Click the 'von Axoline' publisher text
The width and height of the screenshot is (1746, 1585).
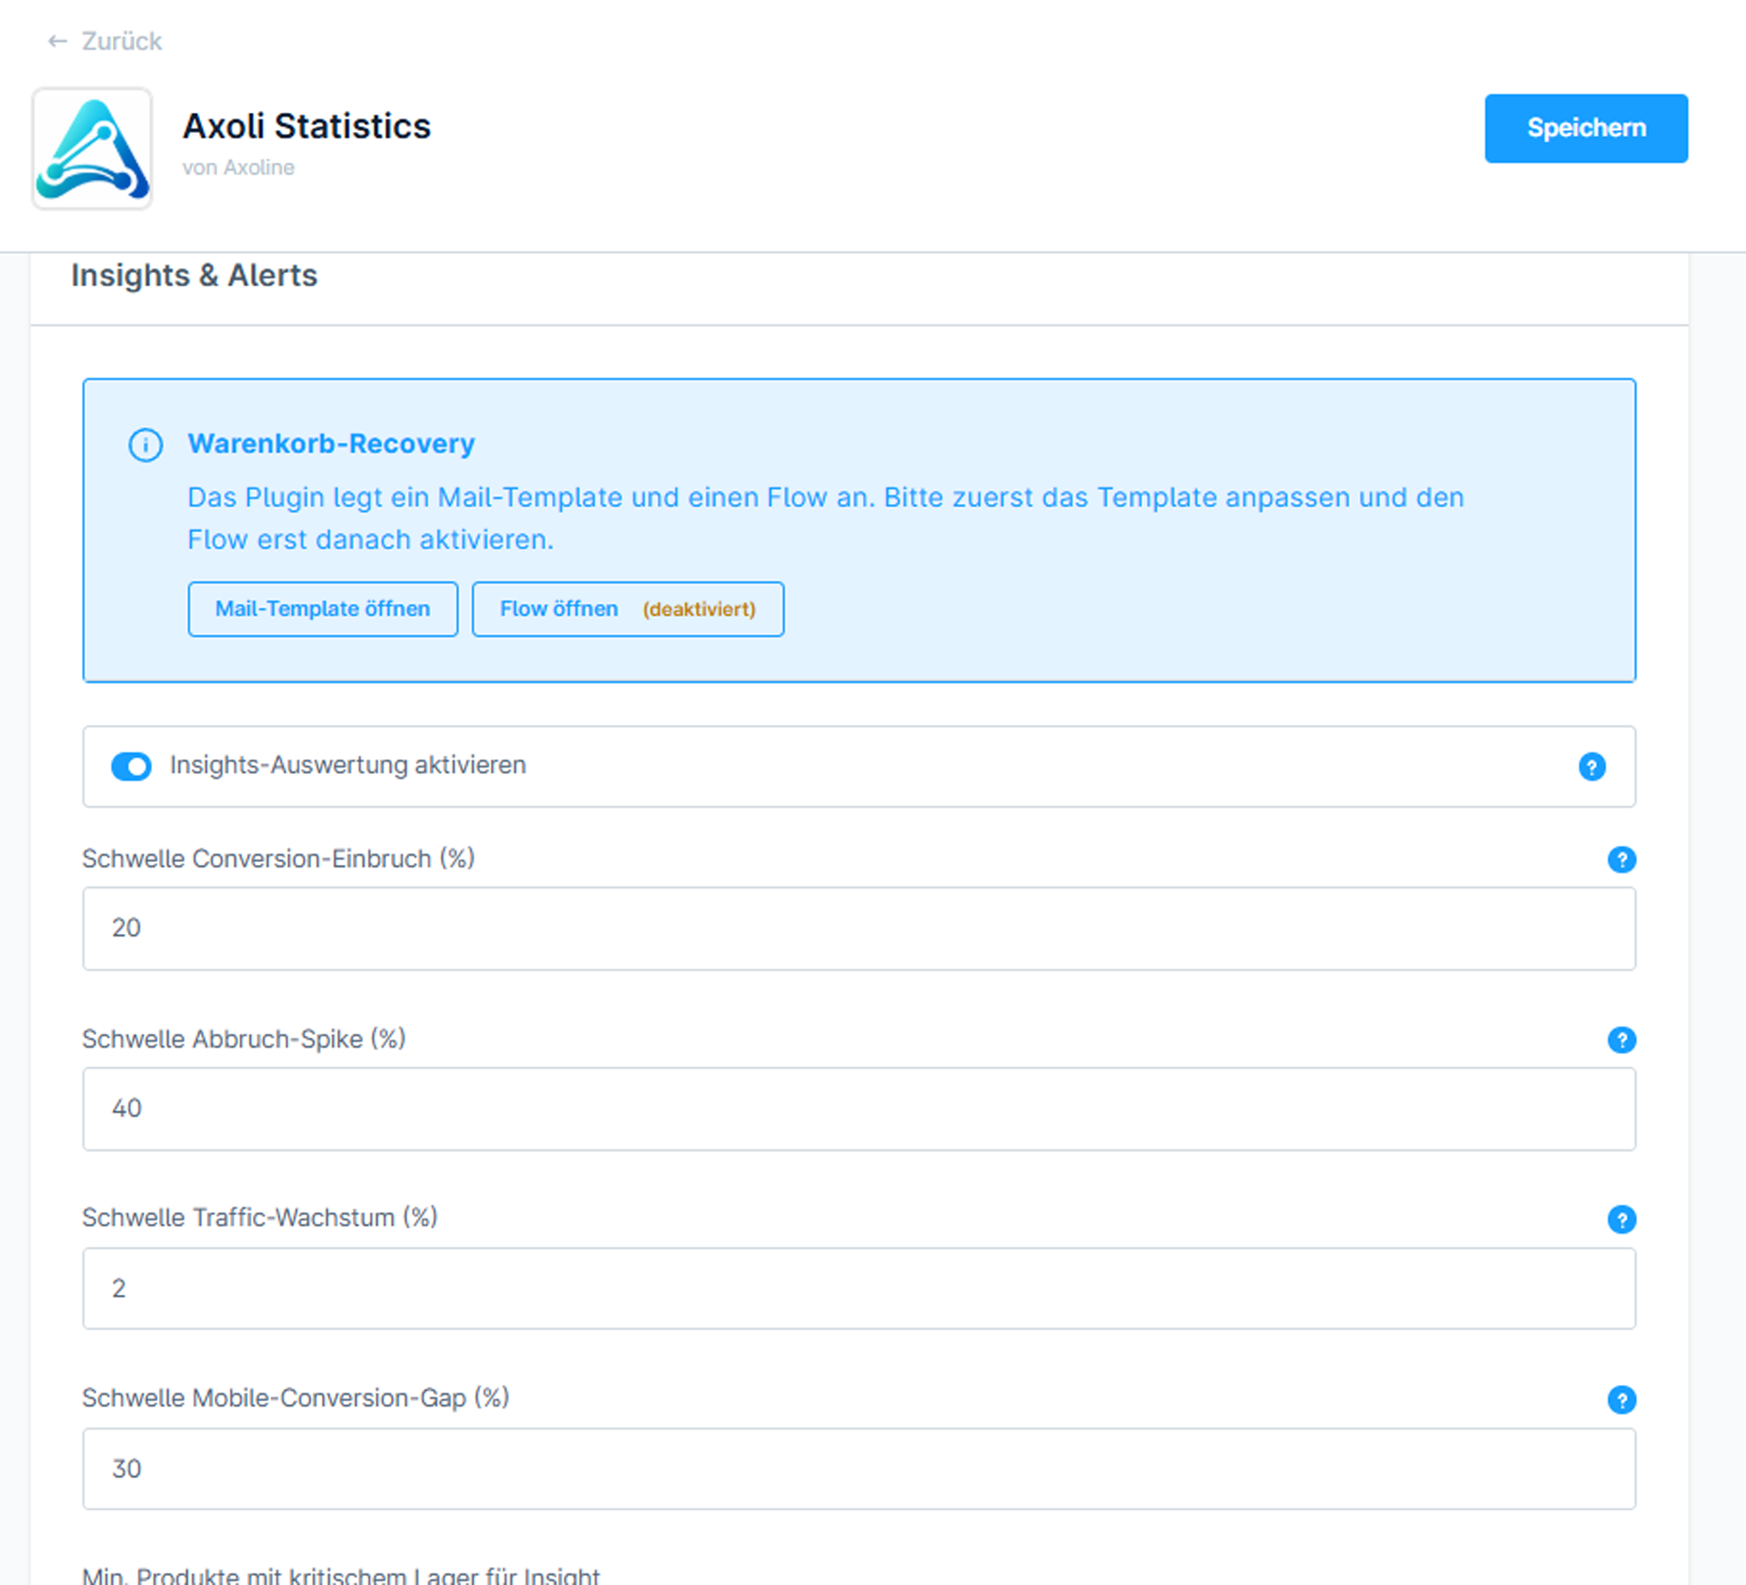coord(238,167)
